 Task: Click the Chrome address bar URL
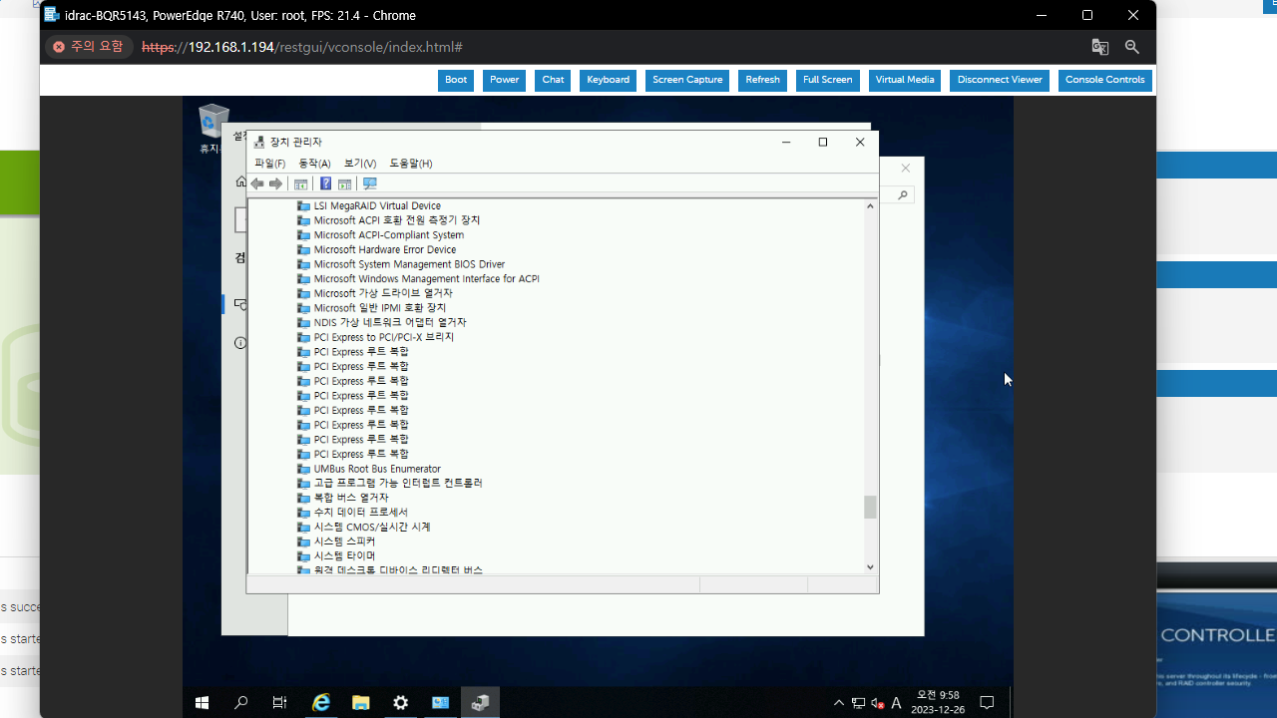tap(302, 47)
